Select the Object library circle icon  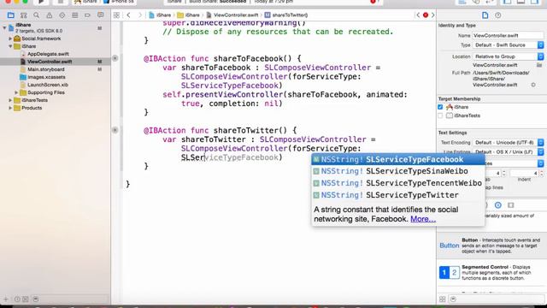pos(498,205)
